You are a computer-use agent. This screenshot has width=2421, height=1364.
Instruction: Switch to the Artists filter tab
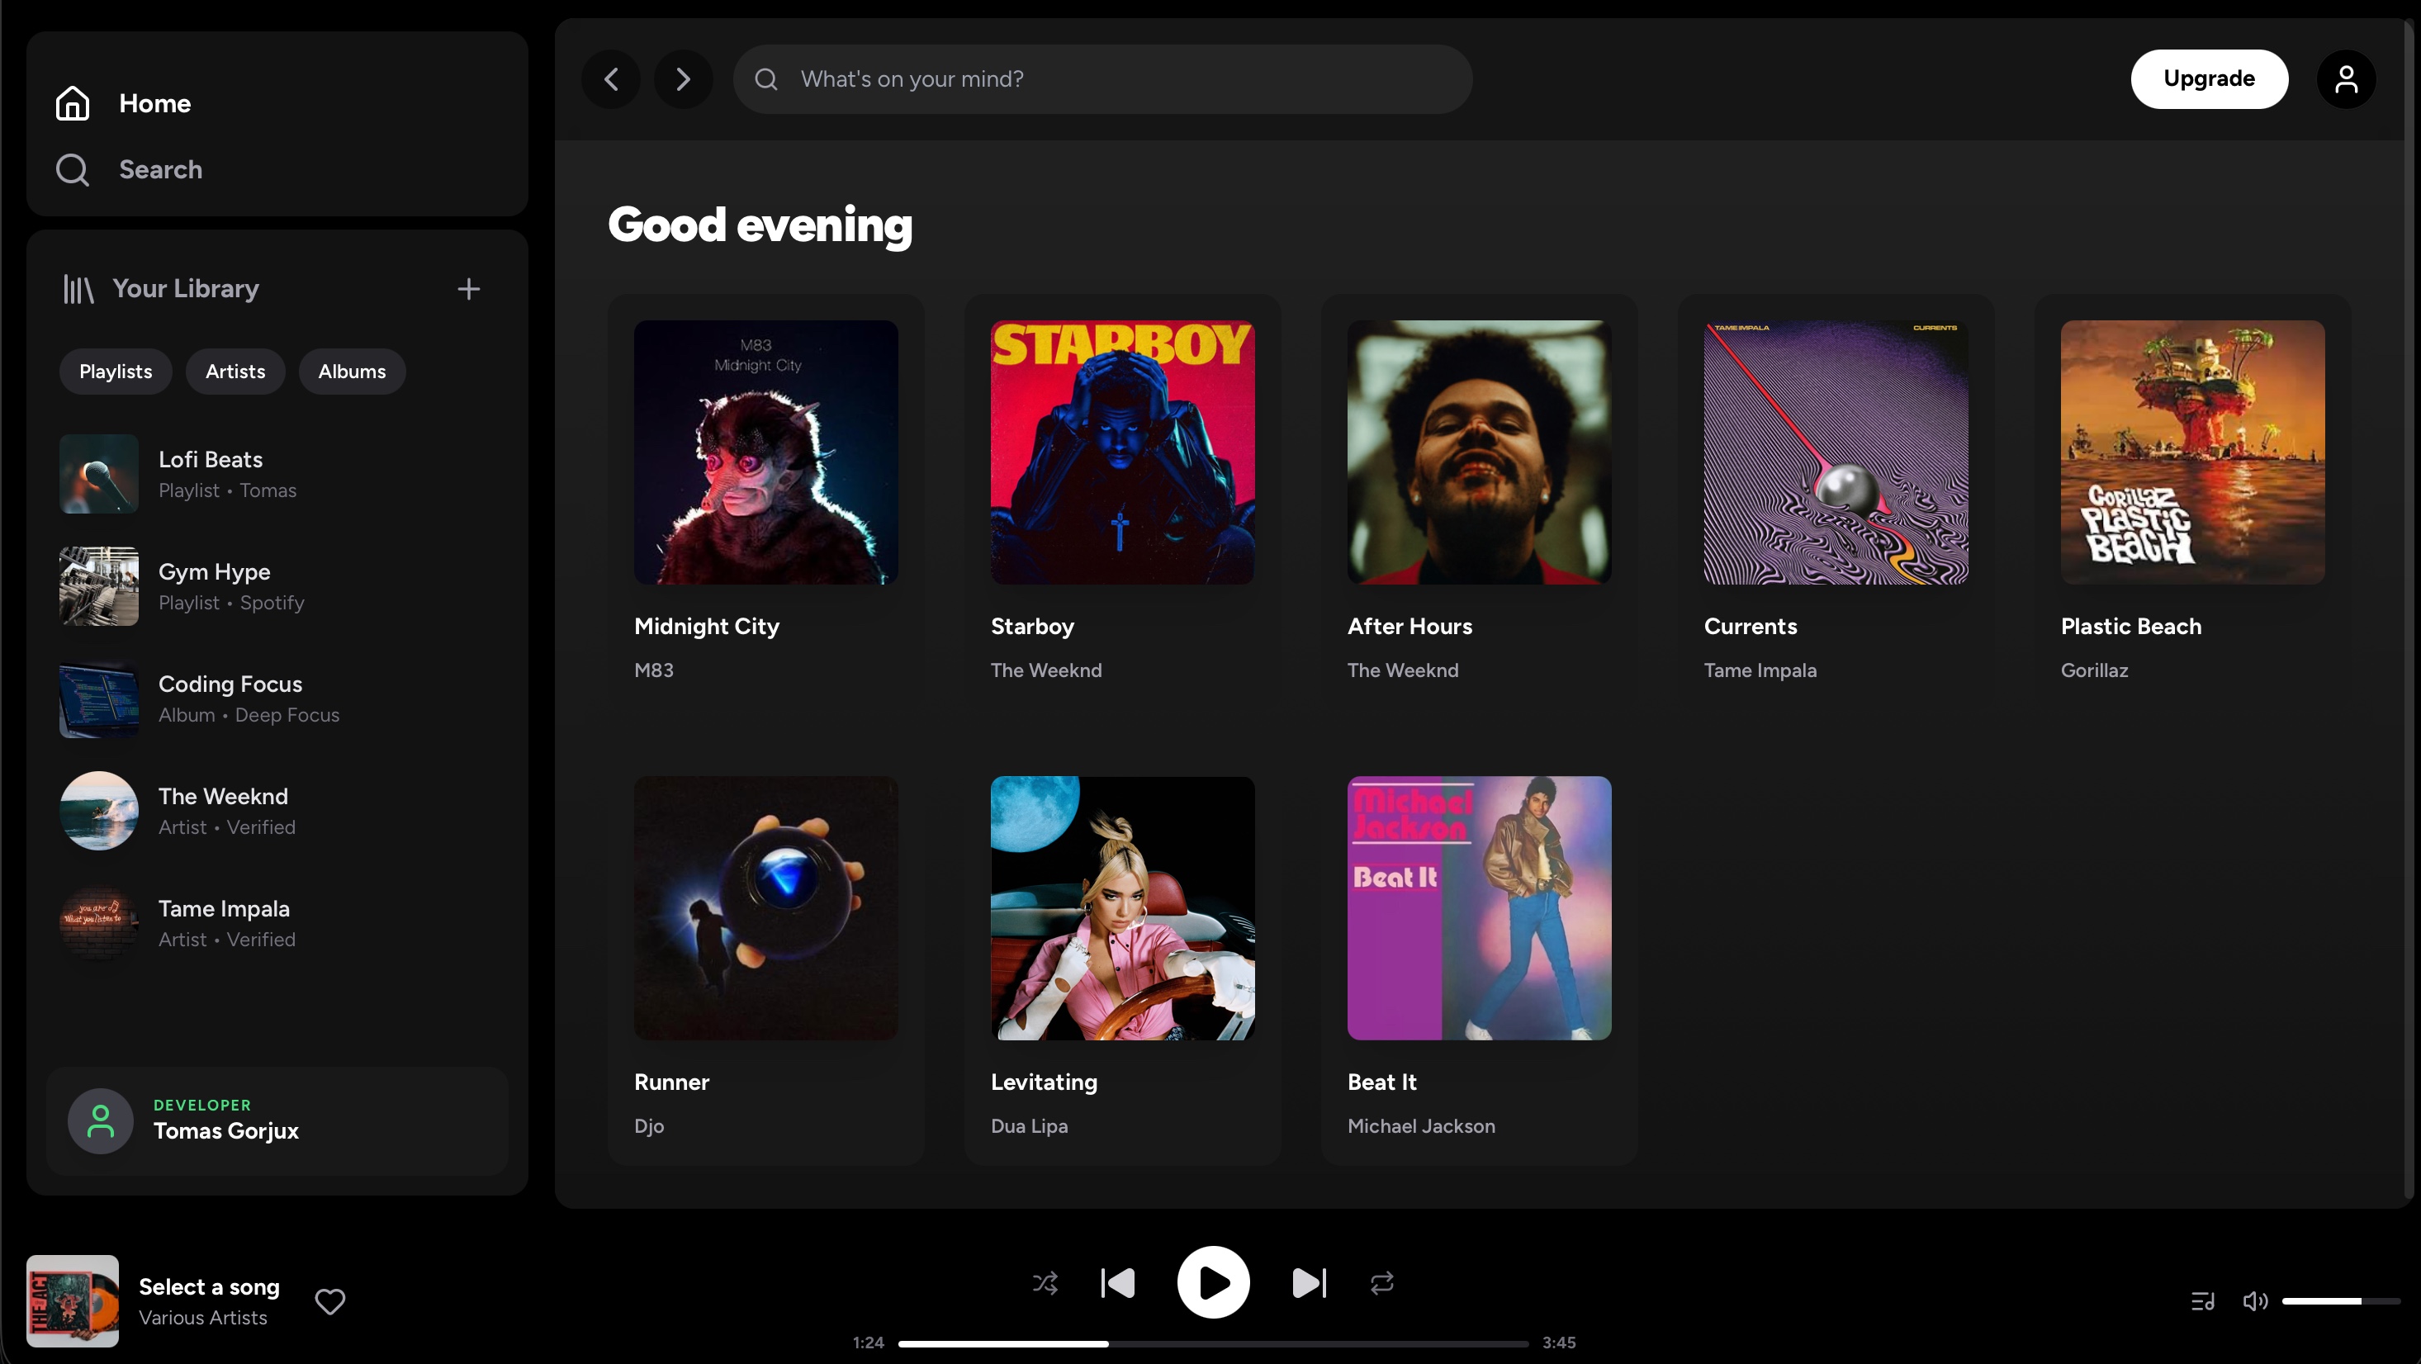click(x=235, y=372)
